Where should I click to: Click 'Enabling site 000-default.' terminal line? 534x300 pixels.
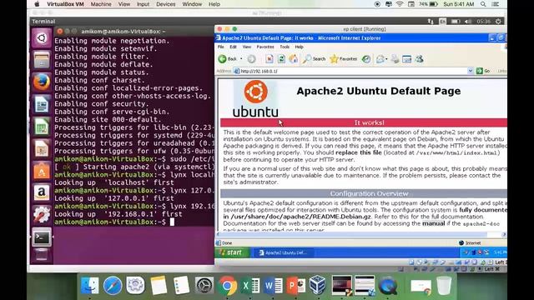click(x=108, y=120)
